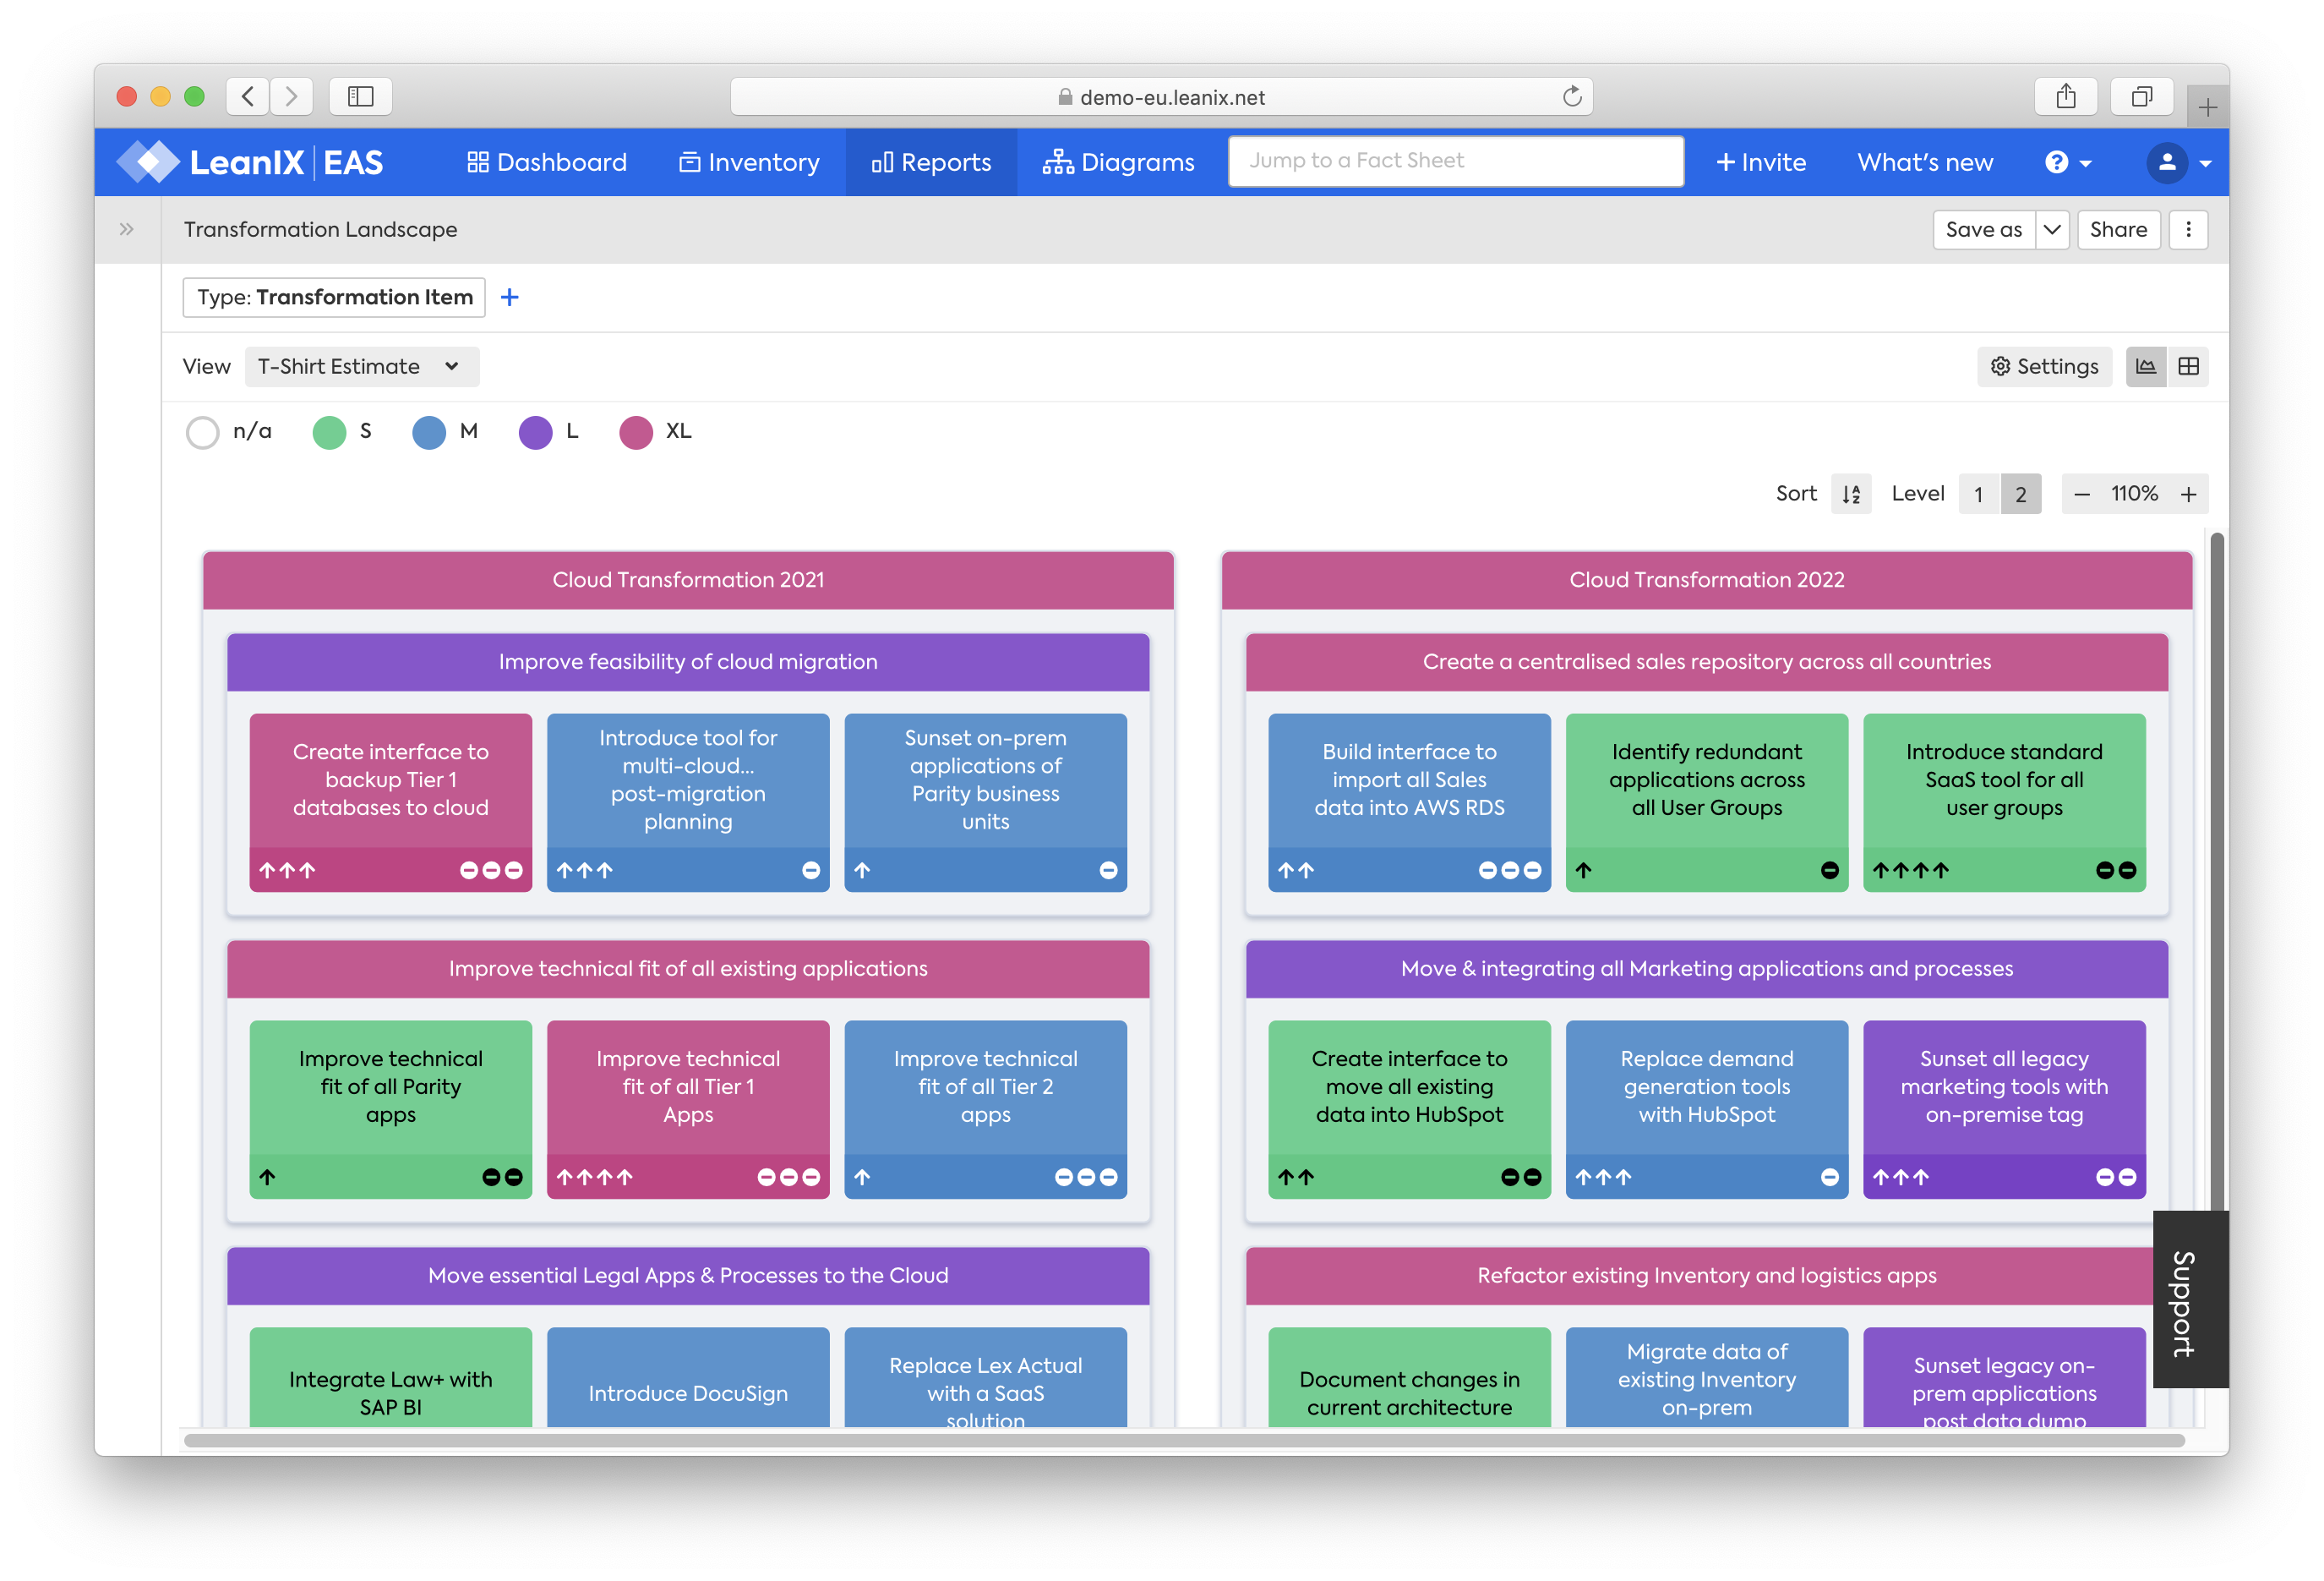Viewport: 2324px width, 1581px height.
Task: Open Move essential Legal Apps header
Action: [688, 1276]
